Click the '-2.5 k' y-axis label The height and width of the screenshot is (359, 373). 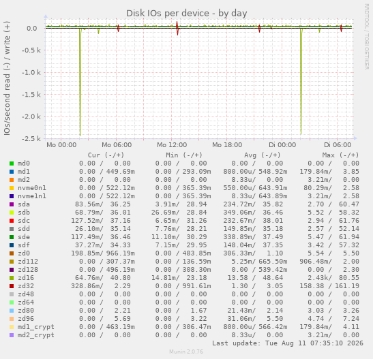coord(31,138)
